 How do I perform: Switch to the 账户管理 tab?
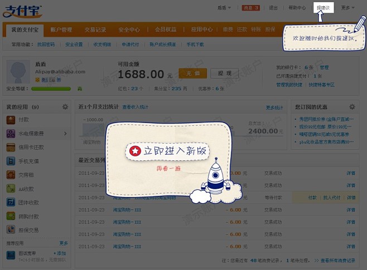[x=61, y=29]
